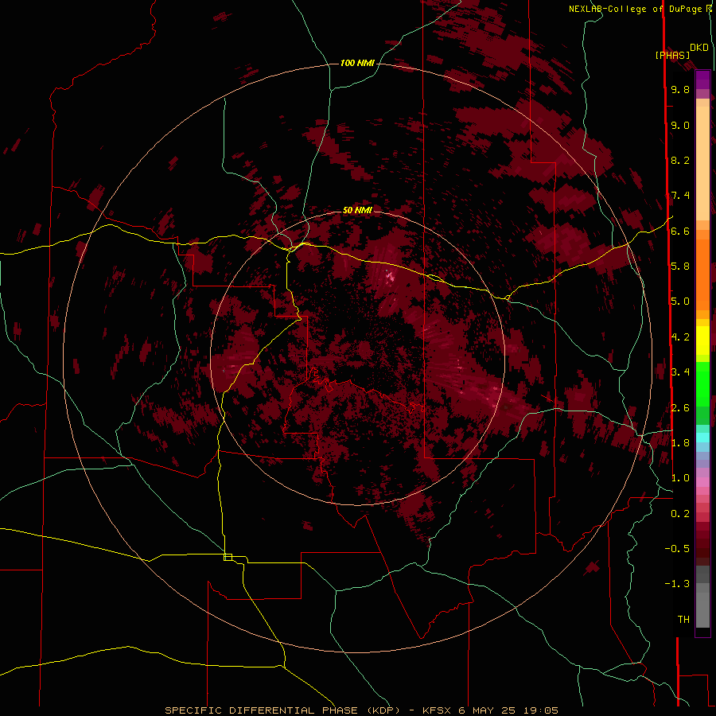Click the -1.3 value on the scale
The height and width of the screenshot is (716, 716).
[x=677, y=584]
